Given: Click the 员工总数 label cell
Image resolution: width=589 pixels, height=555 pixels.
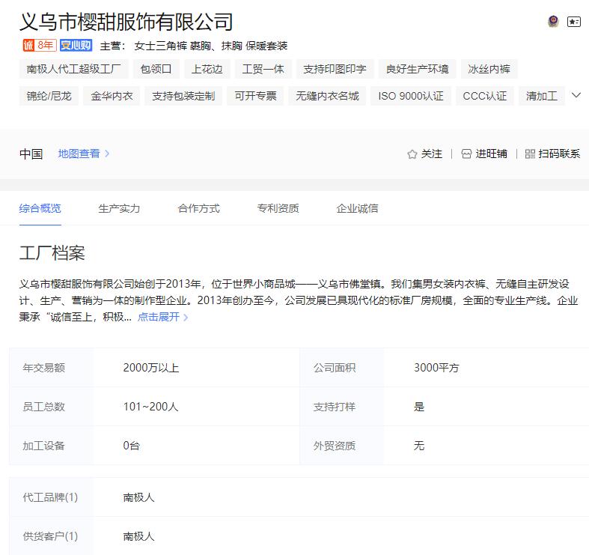Looking at the screenshot, I should pos(52,407).
